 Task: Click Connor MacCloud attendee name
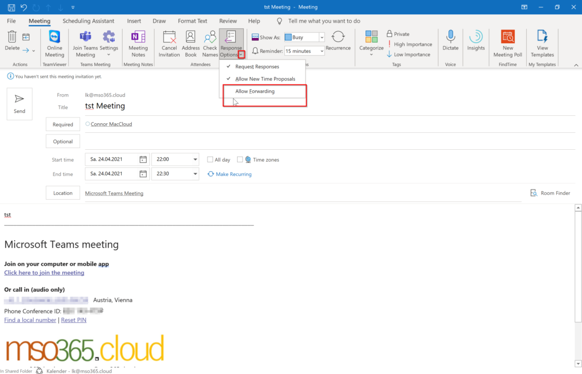coord(111,124)
